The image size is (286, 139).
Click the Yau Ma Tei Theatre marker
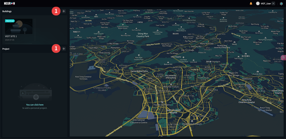[x=162, y=102]
